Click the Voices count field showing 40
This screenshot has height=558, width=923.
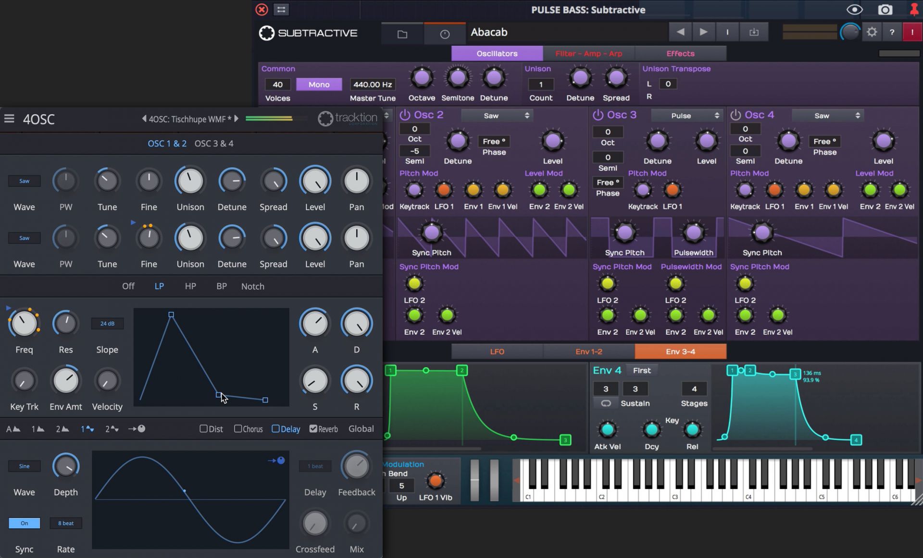[278, 85]
